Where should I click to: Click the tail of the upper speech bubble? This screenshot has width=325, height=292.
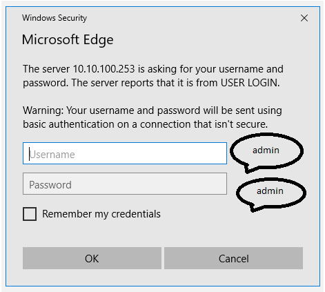pos(248,169)
